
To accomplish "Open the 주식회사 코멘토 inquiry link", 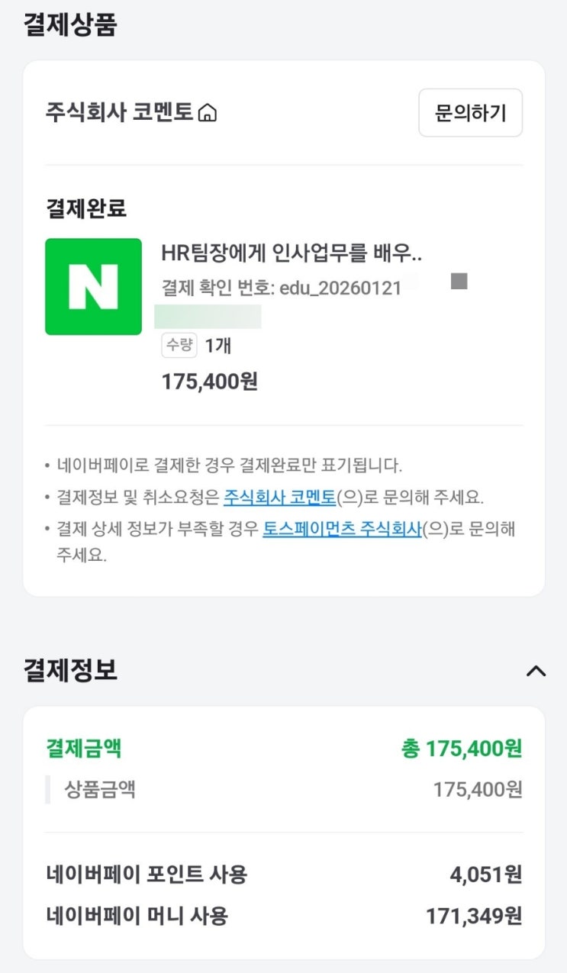I will (279, 498).
